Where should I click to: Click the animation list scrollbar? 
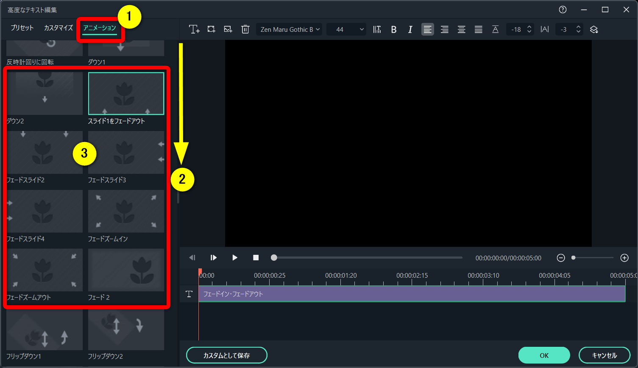[x=178, y=198]
